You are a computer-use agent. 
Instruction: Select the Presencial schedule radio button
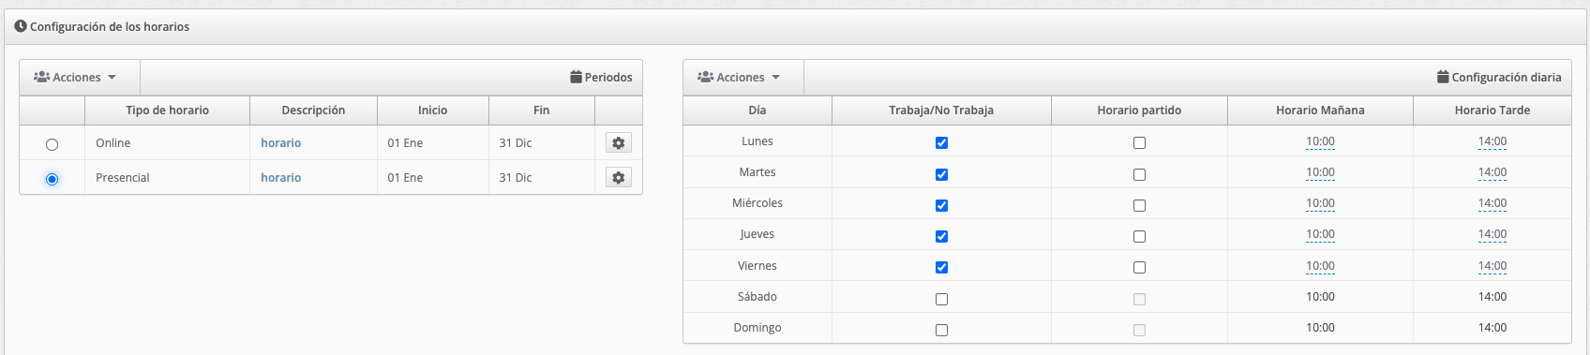coord(52,179)
